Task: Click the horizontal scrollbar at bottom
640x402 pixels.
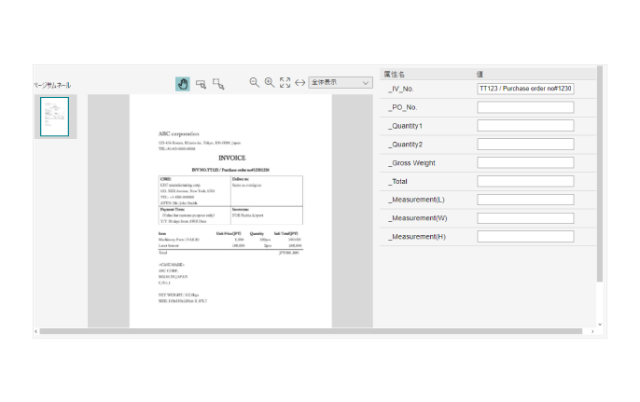Action: click(311, 331)
